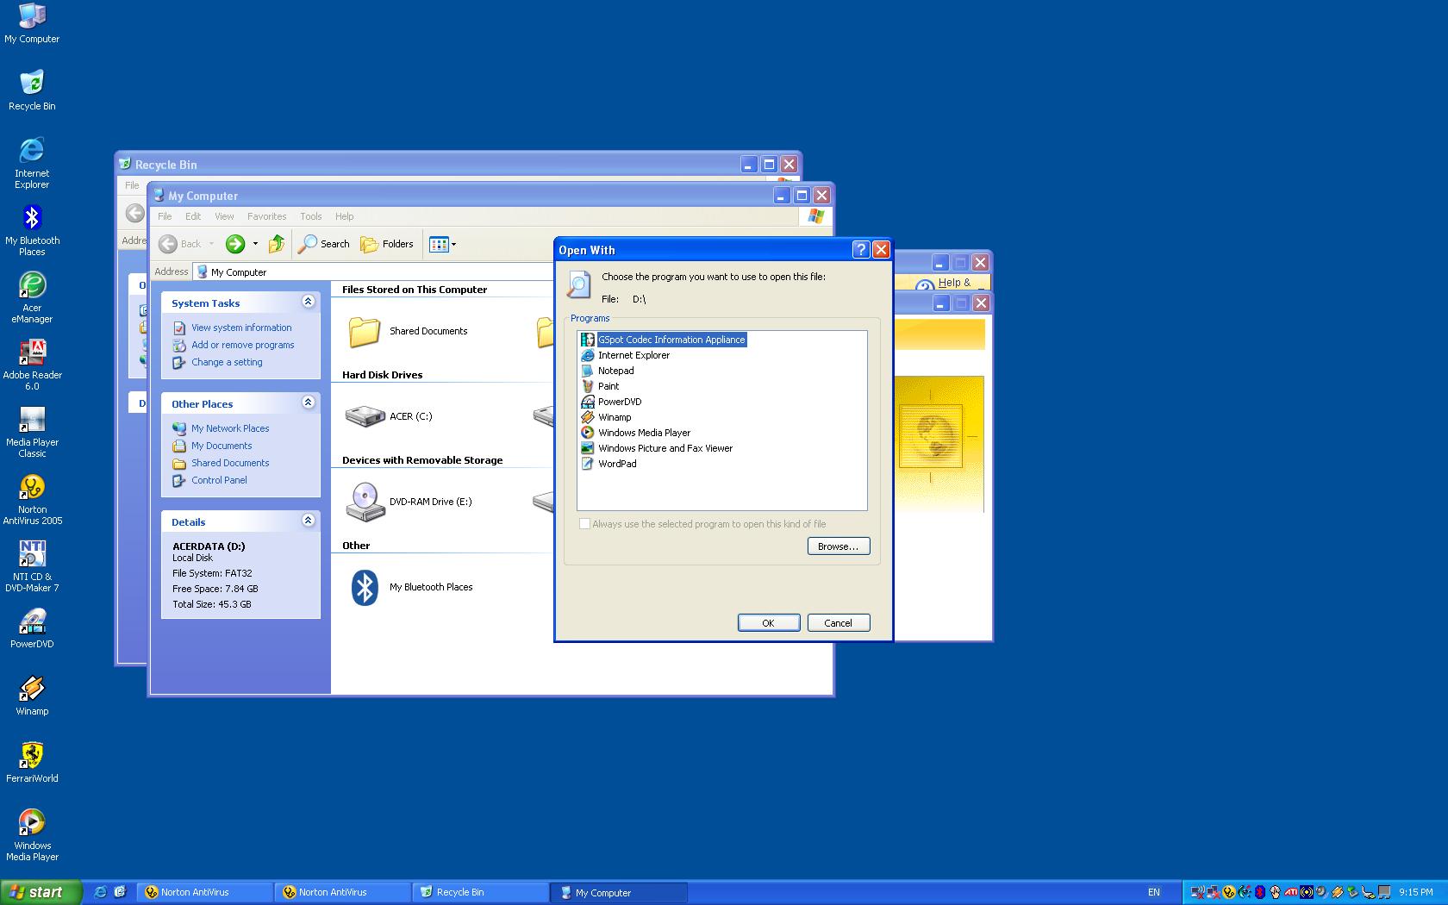Select My Bluetooth Places item in Other
This screenshot has height=905, width=1448.
coord(411,587)
